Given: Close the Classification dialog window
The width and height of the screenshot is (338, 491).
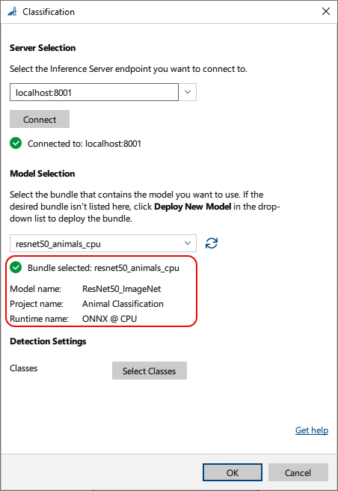Looking at the screenshot, I should pos(326,11).
